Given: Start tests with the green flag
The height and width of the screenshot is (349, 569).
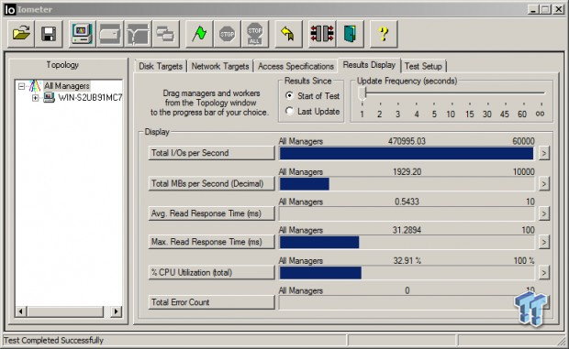Looking at the screenshot, I should [x=199, y=34].
